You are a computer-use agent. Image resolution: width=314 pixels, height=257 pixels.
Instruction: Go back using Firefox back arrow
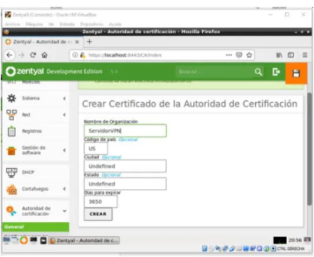(9, 55)
